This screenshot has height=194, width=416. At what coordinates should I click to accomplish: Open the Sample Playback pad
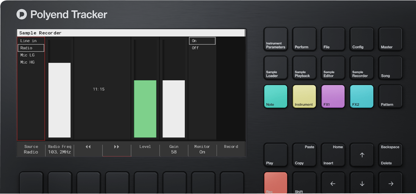pyautogui.click(x=304, y=68)
